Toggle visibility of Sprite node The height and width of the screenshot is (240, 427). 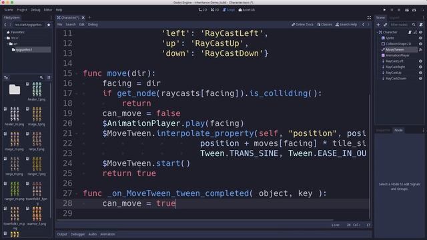[420, 38]
